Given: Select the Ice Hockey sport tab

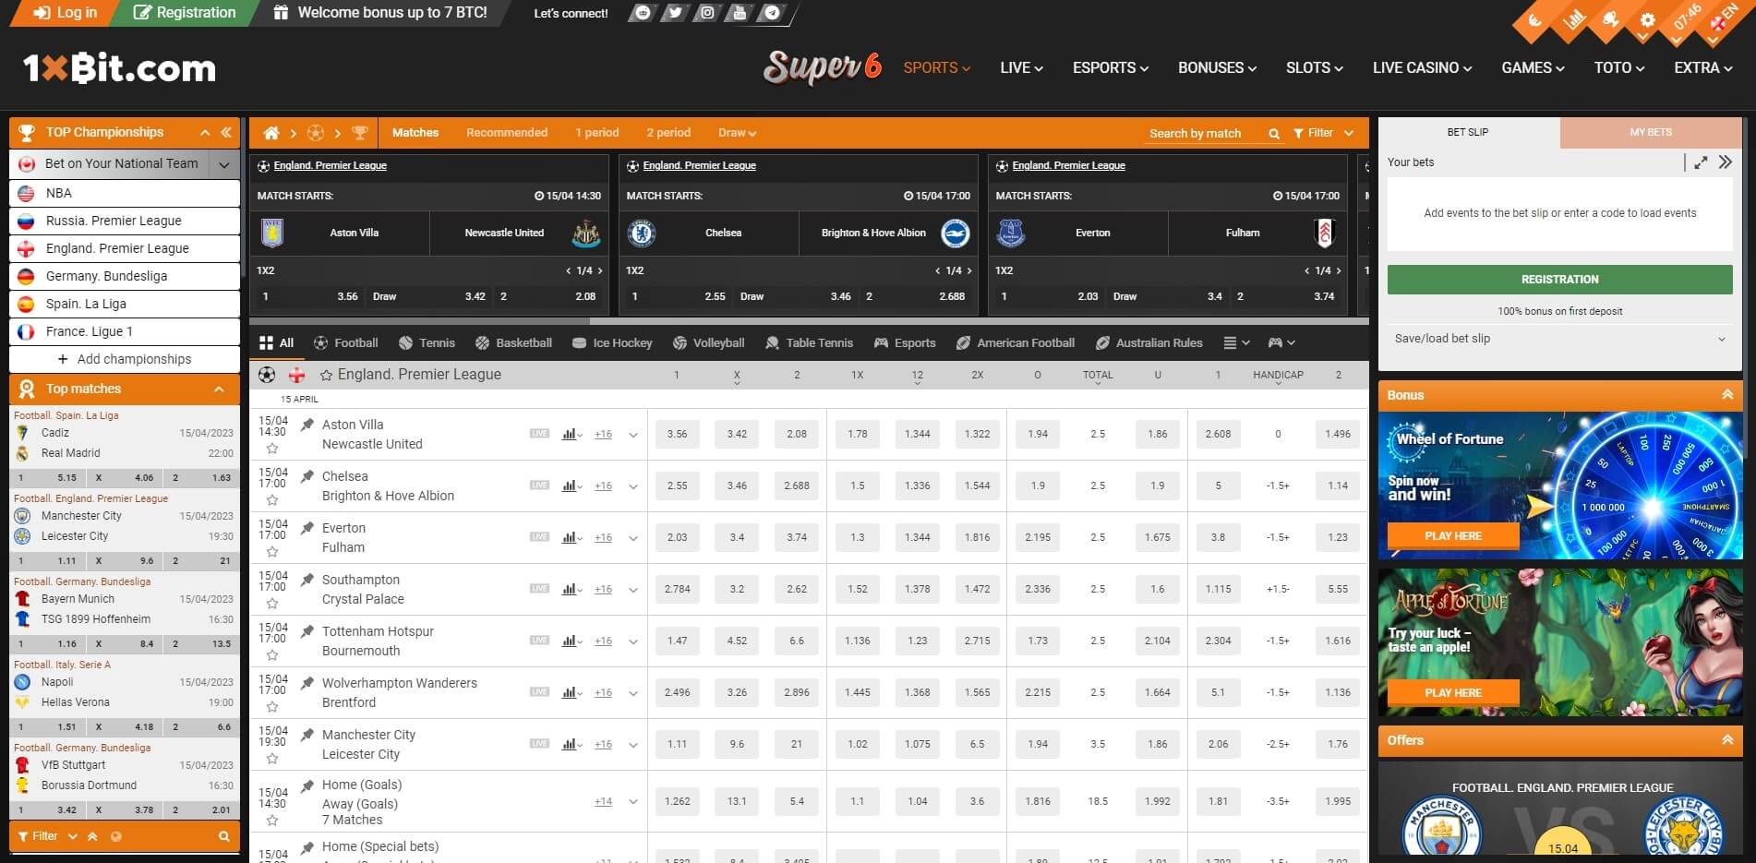Looking at the screenshot, I should pyautogui.click(x=612, y=342).
